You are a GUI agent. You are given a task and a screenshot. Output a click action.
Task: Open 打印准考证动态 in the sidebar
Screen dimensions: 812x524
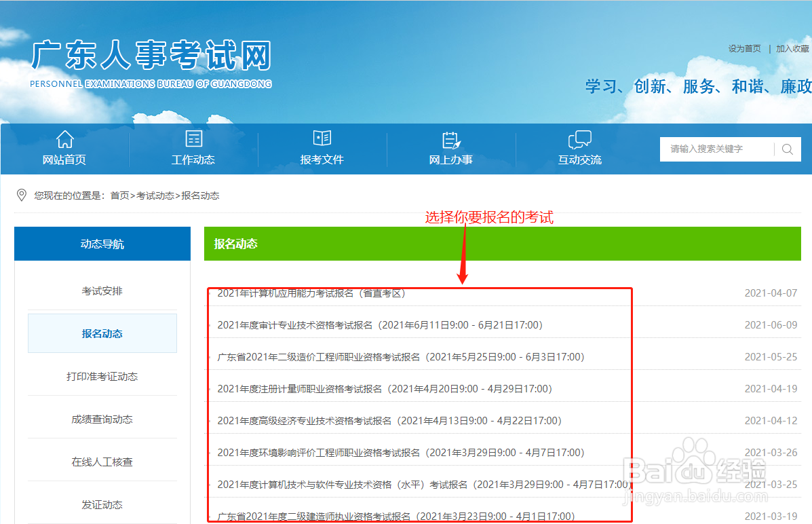[x=102, y=377]
